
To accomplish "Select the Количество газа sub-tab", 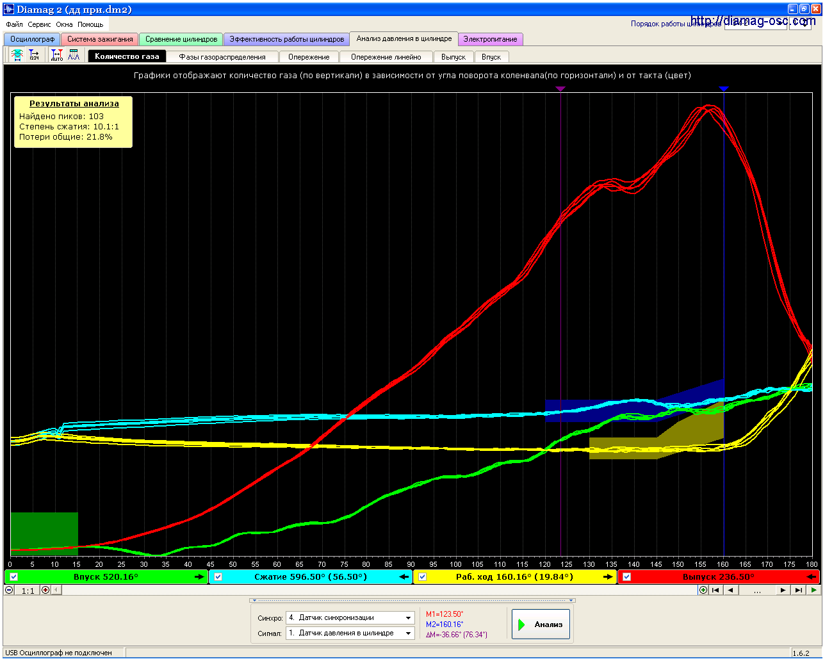I will pyautogui.click(x=127, y=56).
